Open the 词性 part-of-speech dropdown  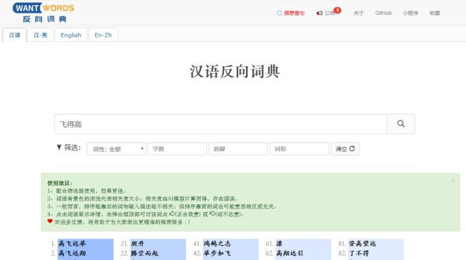pos(116,149)
